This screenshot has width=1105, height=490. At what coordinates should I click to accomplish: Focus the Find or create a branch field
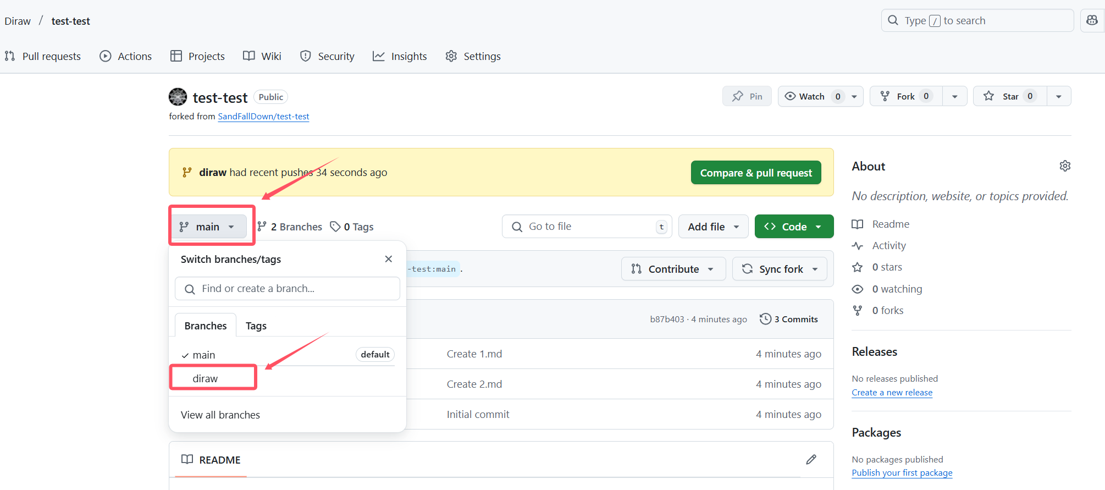click(x=288, y=289)
